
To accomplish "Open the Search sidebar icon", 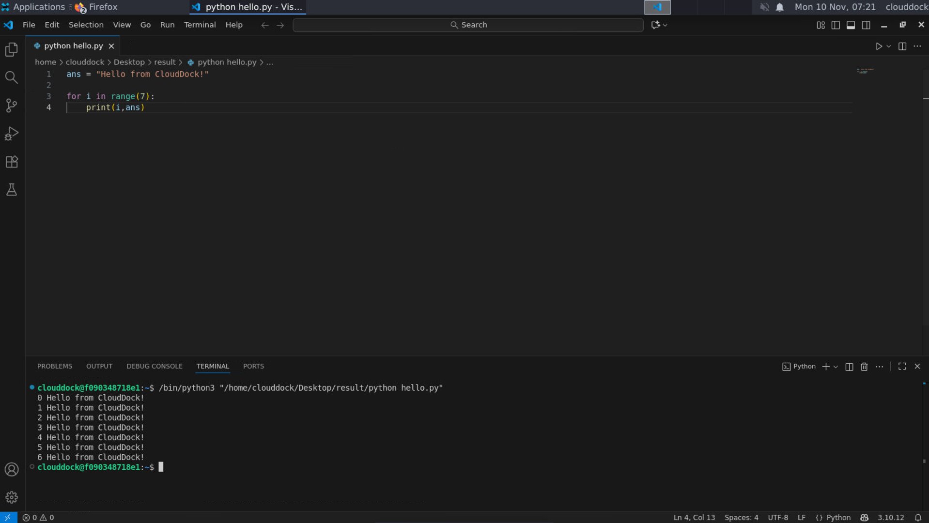I will [x=11, y=77].
